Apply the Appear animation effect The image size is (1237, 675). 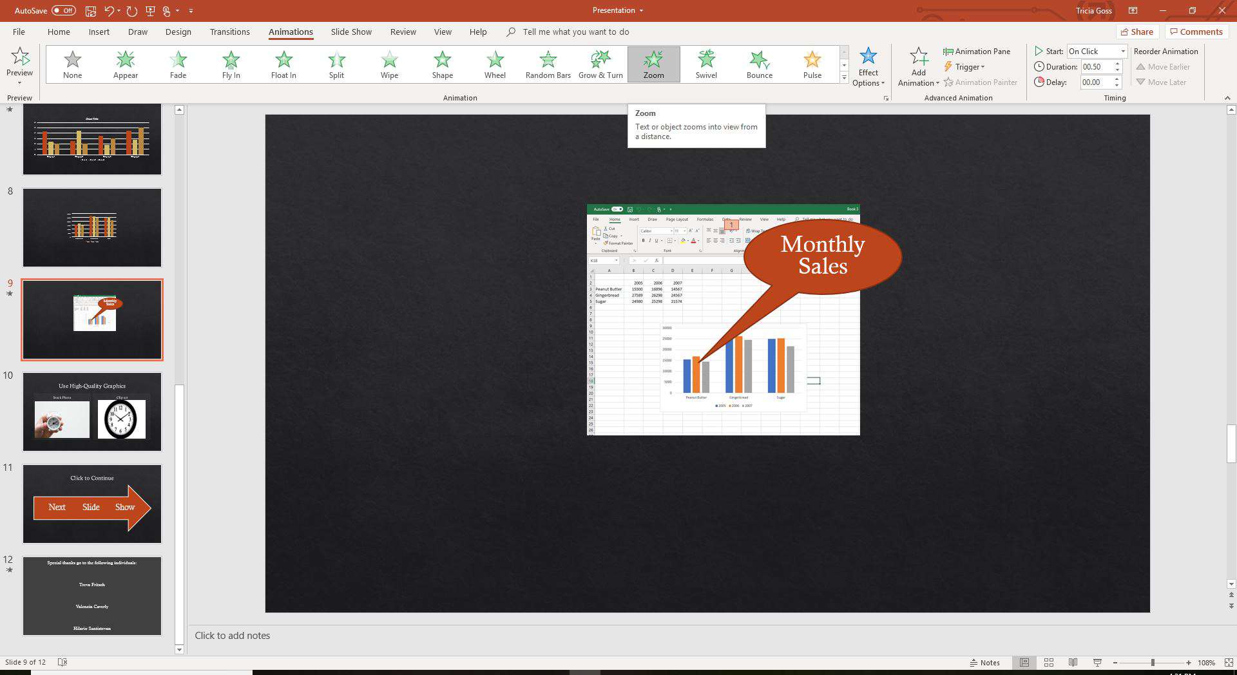[x=125, y=64]
